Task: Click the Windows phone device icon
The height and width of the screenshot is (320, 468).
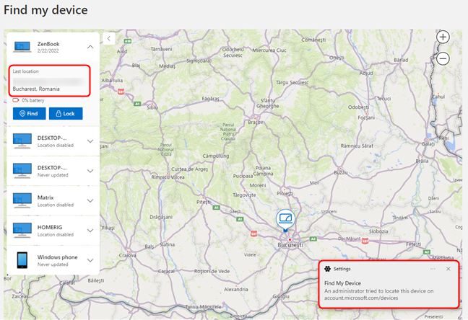Action: click(x=22, y=260)
